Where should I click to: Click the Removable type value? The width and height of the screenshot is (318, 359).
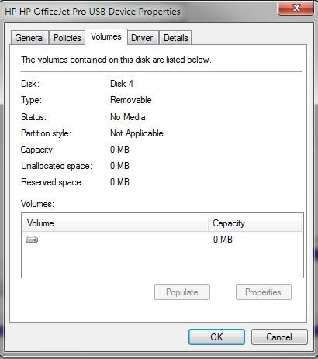point(131,100)
